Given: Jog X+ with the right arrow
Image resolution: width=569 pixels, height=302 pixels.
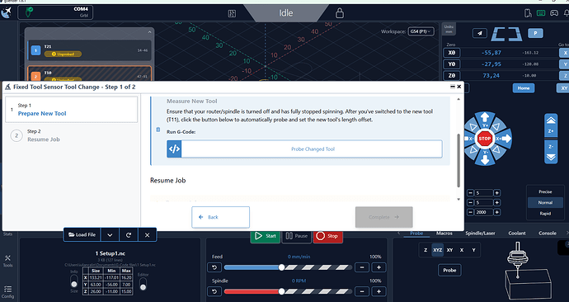Looking at the screenshot, I should 505,139.
